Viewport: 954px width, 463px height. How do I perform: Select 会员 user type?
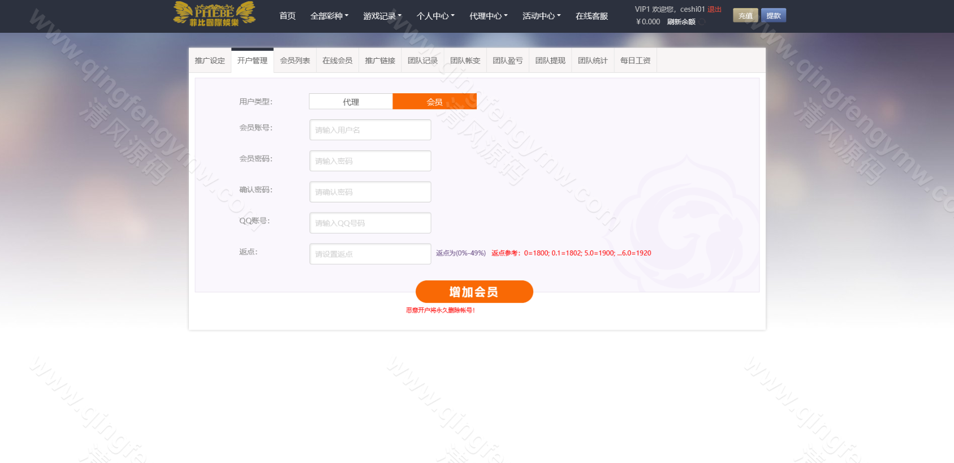coord(434,102)
